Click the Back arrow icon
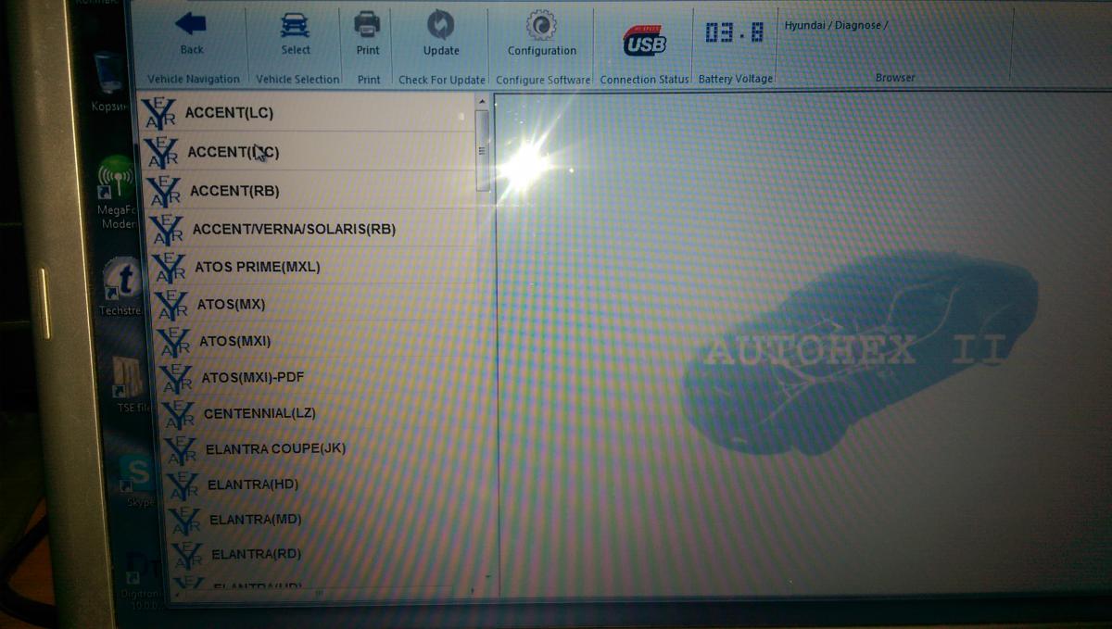This screenshot has width=1112, height=629. [x=190, y=24]
